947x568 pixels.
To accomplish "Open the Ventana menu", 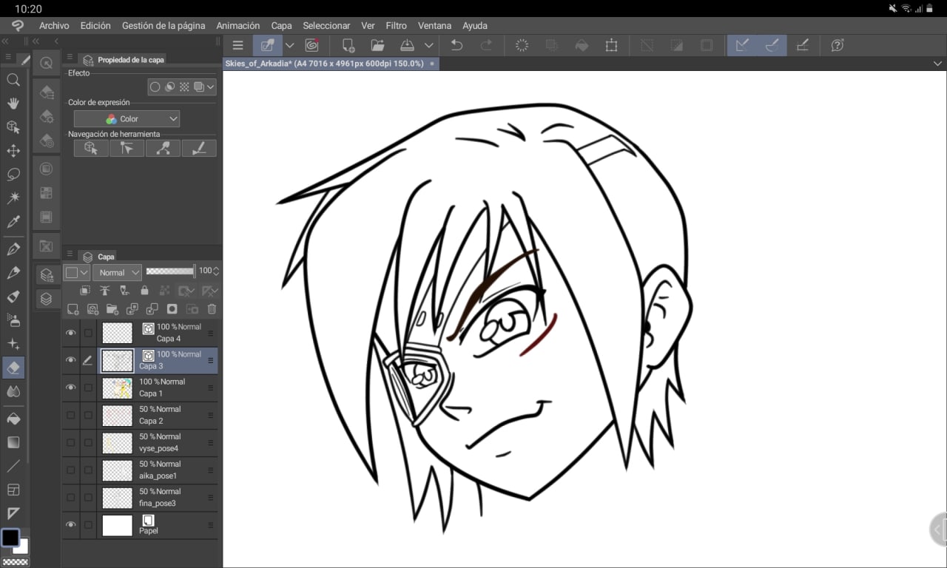I will coord(434,25).
